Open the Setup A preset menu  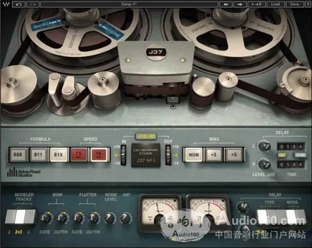pos(129,4)
